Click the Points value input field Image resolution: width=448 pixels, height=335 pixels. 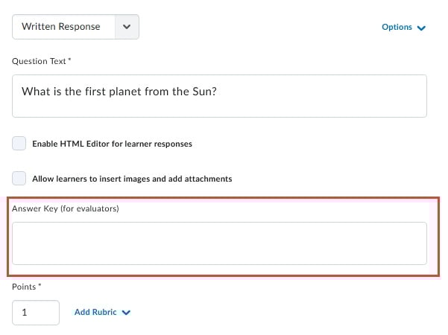pos(36,313)
